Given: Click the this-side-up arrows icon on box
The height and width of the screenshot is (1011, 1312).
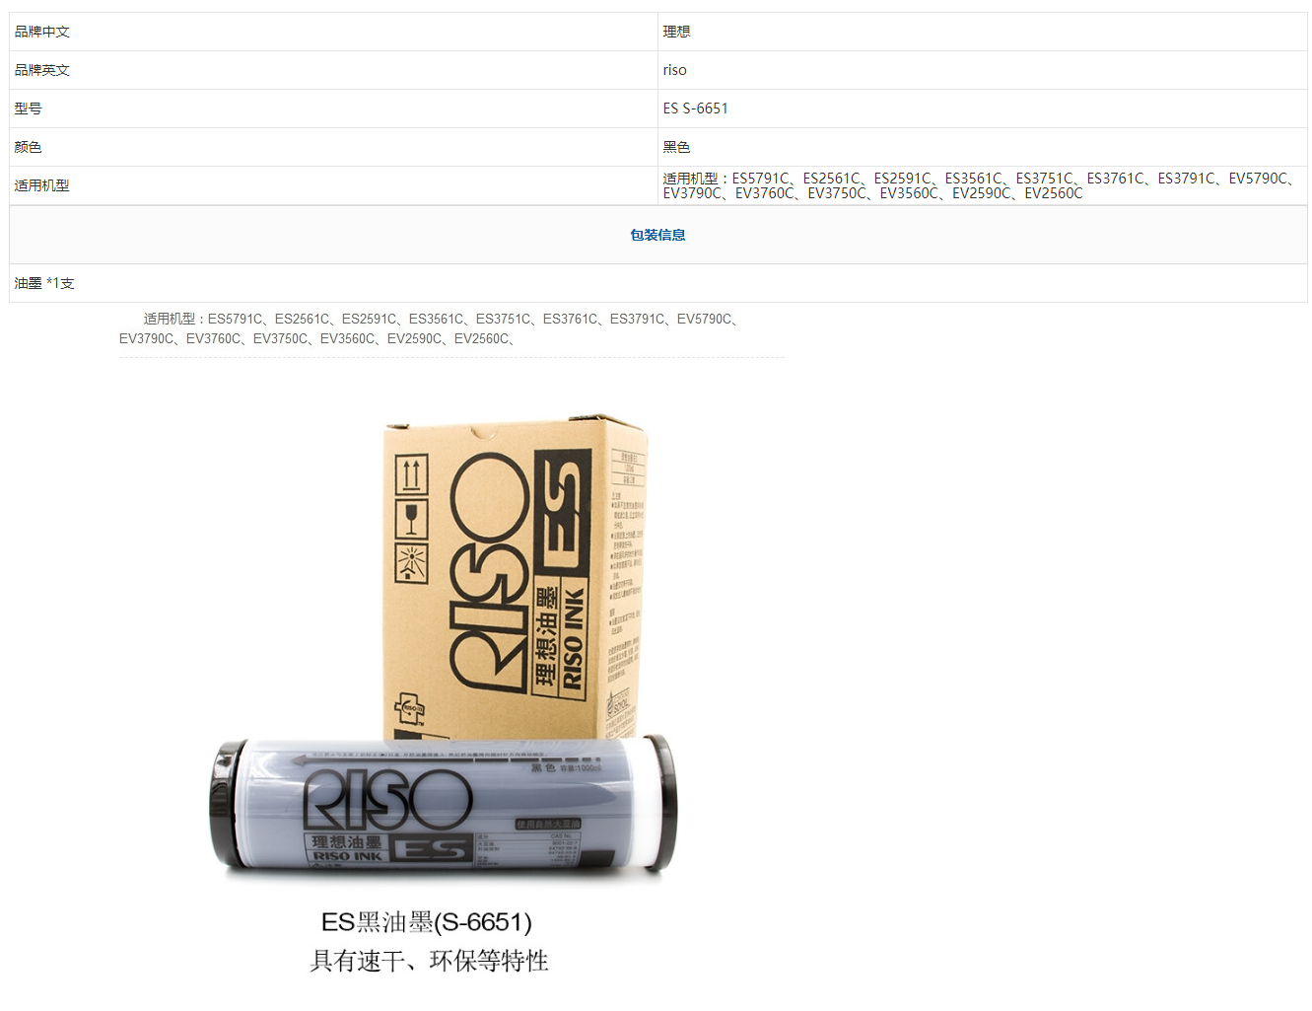Looking at the screenshot, I should (x=411, y=474).
